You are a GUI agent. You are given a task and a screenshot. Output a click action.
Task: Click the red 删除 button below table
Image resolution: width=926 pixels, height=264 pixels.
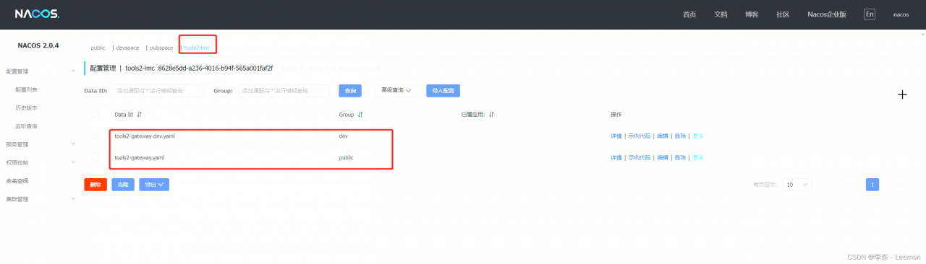pos(95,185)
